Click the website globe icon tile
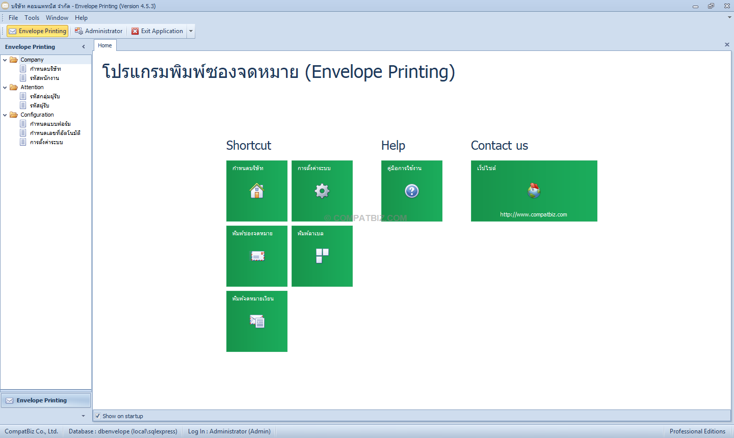The width and height of the screenshot is (734, 438). (x=534, y=191)
